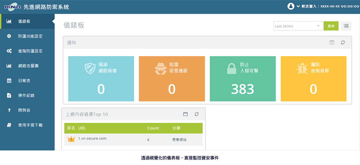Refresh the 通知 notification panel

(x=343, y=43)
